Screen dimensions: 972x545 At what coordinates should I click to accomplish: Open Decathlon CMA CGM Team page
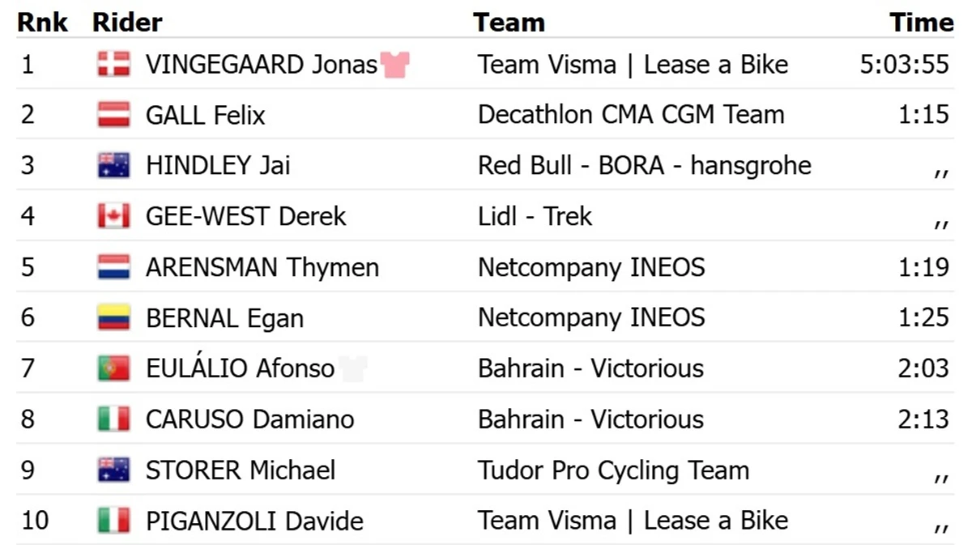pos(631,115)
